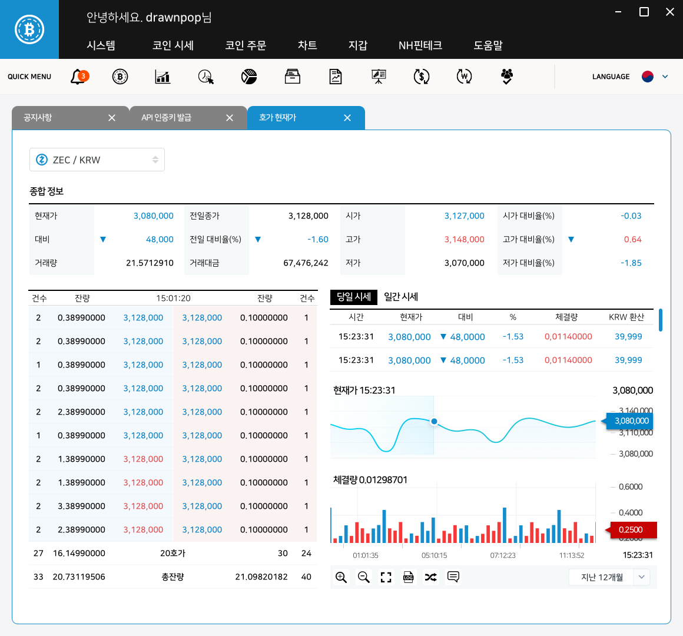Viewport: 683px width, 636px height.
Task: Open the LOG file icon below chart
Action: pyautogui.click(x=408, y=577)
